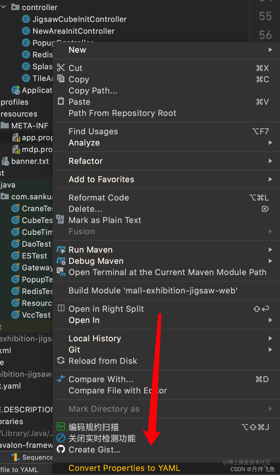Expand the Refactor submenu arrow
The image size is (280, 475).
pyautogui.click(x=270, y=161)
